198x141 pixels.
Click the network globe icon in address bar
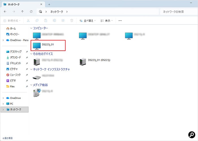coord(40,12)
